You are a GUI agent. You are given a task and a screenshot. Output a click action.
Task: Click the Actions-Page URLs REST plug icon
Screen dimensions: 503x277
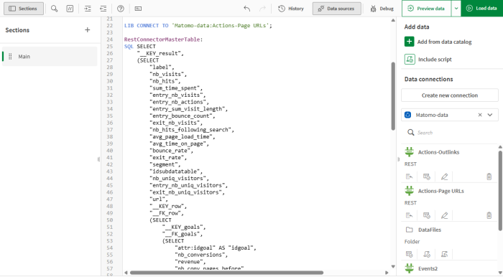[410, 191]
